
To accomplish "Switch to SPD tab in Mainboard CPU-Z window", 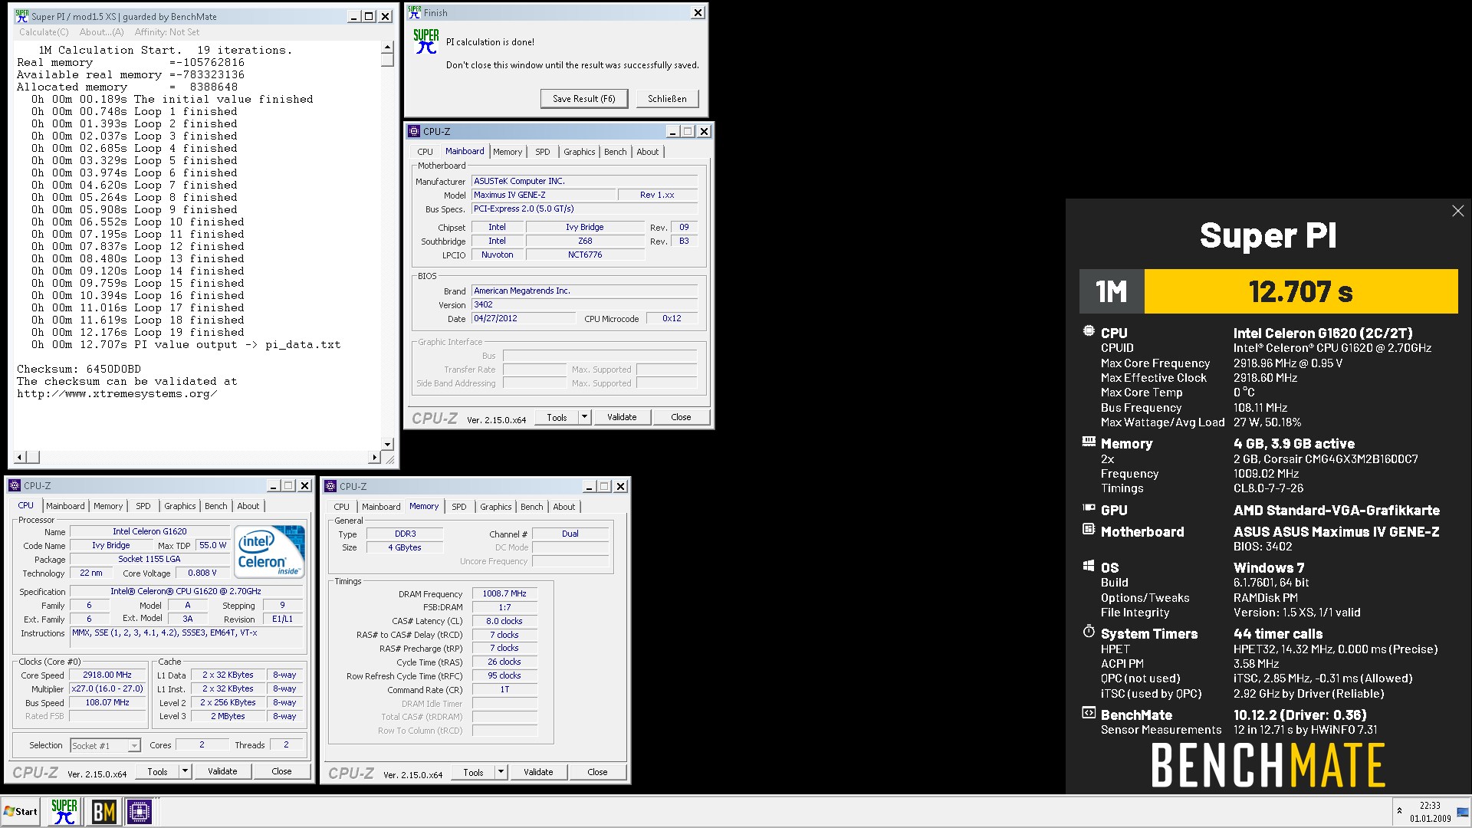I will 542,152.
